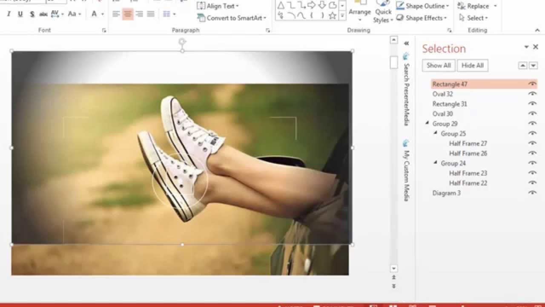Hide Diagram 3 using its eye icon
This screenshot has width=545, height=307.
click(532, 193)
